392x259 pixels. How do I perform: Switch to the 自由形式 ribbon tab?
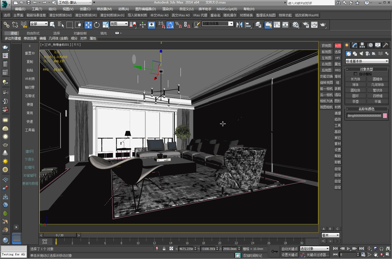(x=33, y=33)
